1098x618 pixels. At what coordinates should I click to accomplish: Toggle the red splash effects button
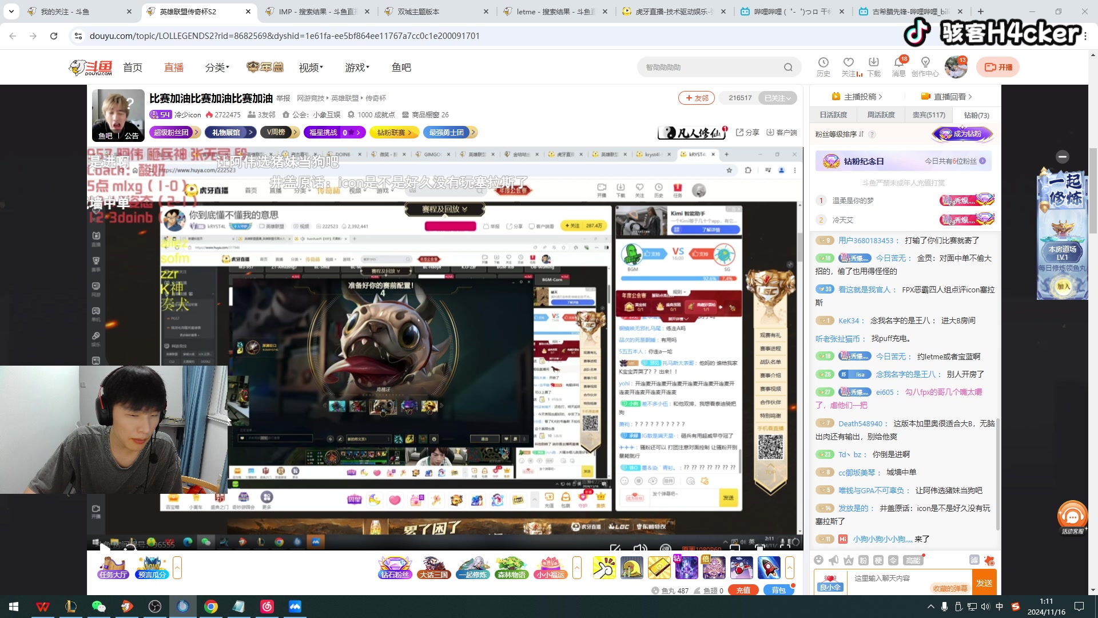click(x=989, y=560)
